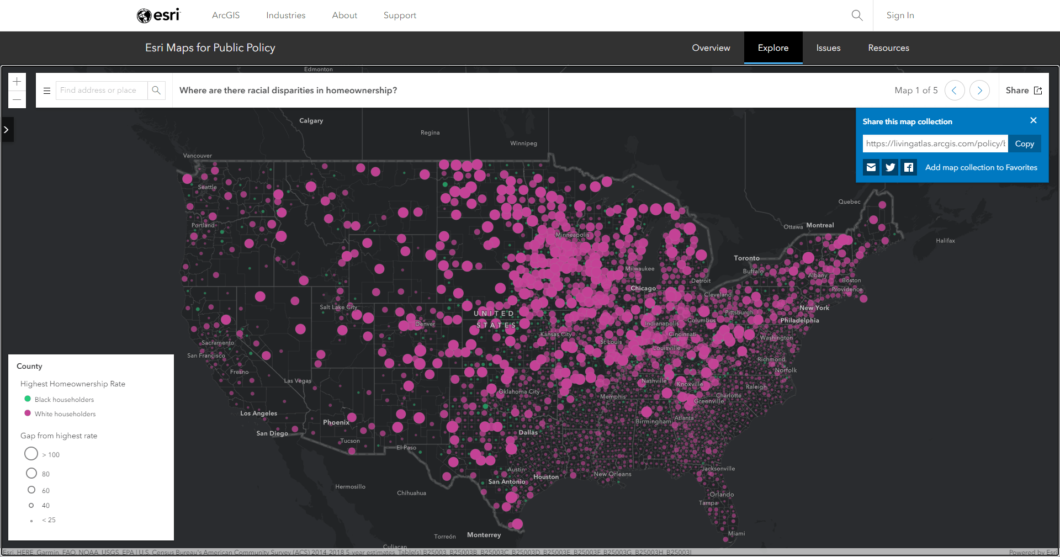
Task: Go to the next map
Action: tap(979, 91)
